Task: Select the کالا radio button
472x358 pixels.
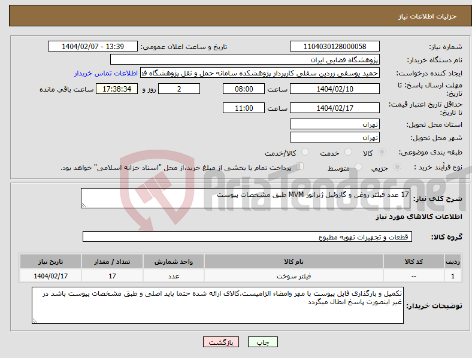Action: point(382,152)
